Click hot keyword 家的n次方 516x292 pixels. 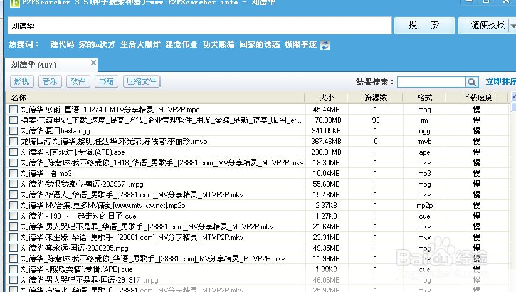pyautogui.click(x=97, y=44)
